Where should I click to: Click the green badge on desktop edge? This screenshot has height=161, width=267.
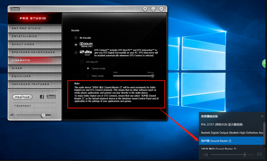click(264, 64)
